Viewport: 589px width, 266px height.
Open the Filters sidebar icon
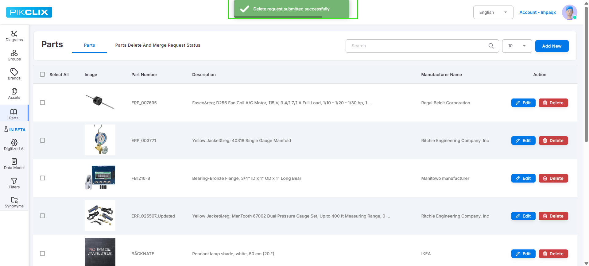(x=14, y=183)
